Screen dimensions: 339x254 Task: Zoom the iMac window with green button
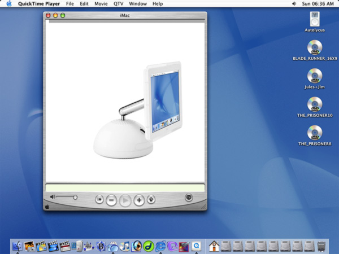[63, 15]
